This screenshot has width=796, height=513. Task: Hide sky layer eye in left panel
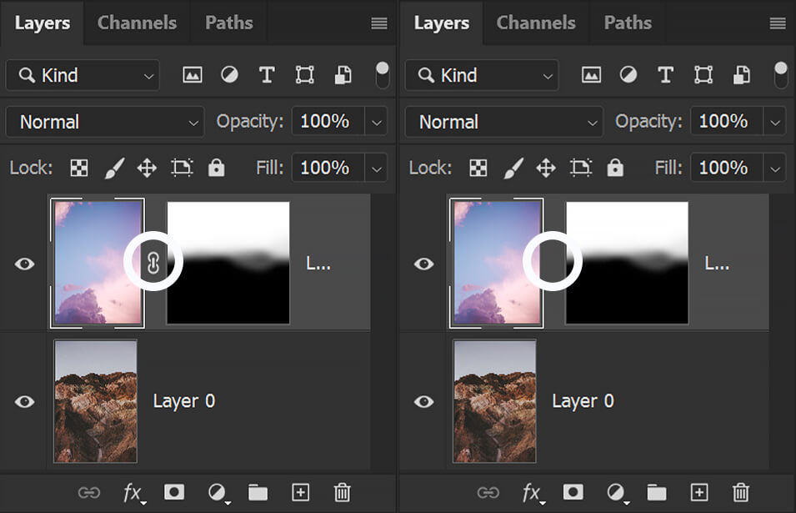24,264
